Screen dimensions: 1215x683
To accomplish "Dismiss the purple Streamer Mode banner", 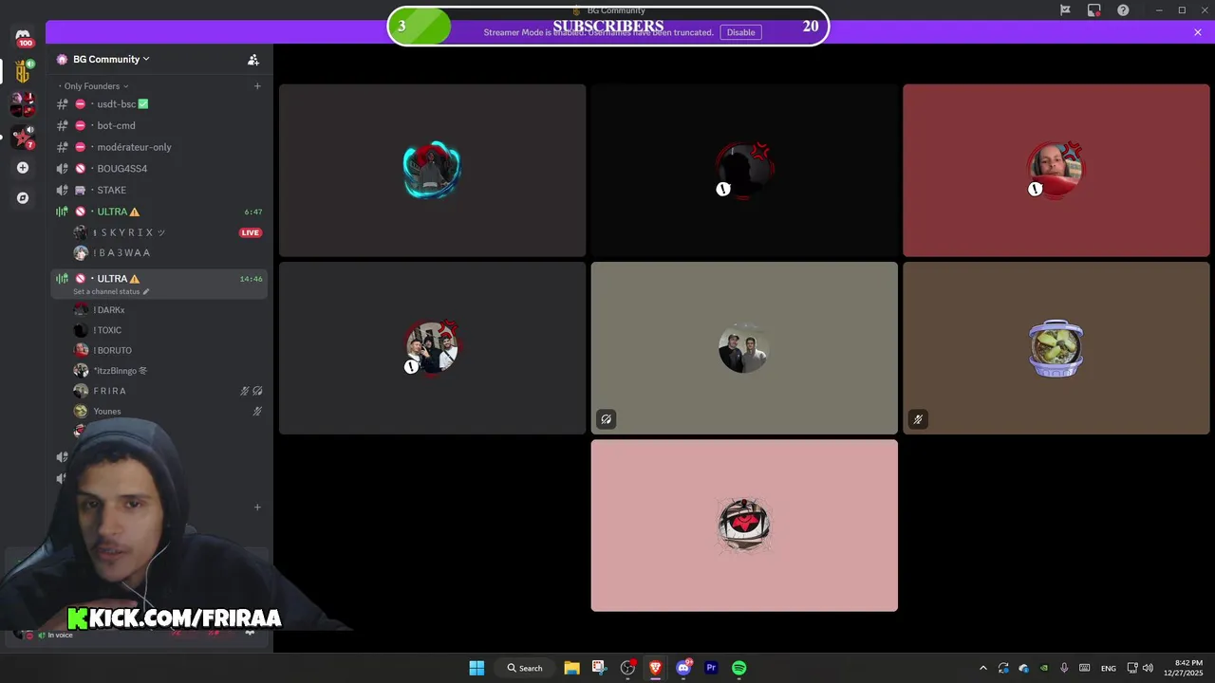I will point(1198,32).
